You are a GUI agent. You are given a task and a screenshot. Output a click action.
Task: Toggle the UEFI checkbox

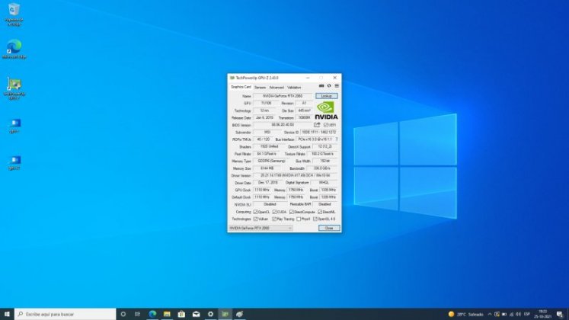pos(325,125)
